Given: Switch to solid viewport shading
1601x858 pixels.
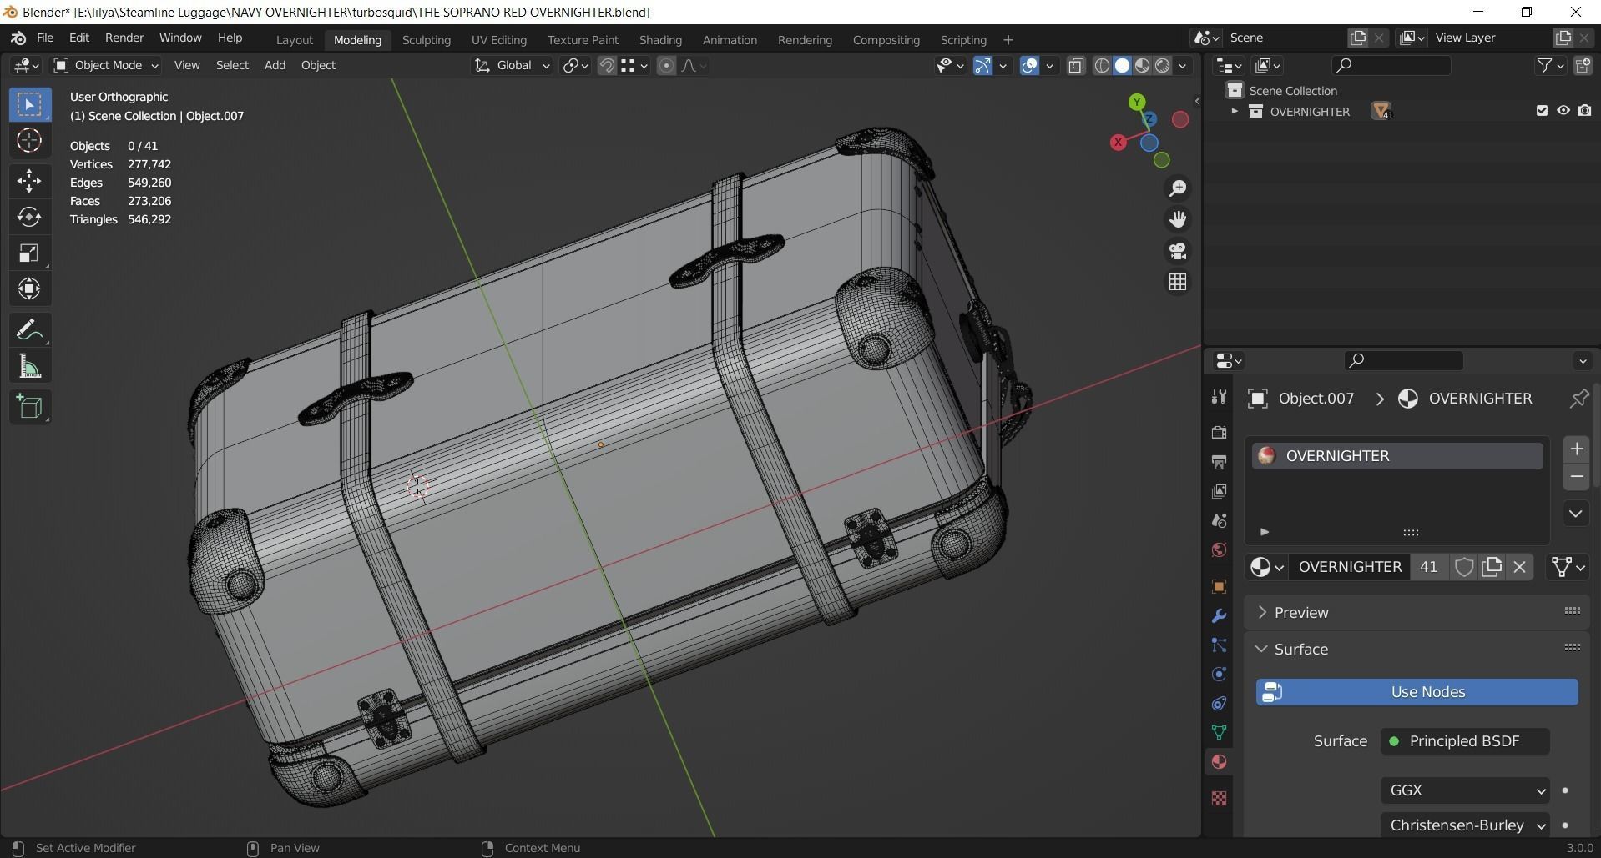Looking at the screenshot, I should [x=1123, y=65].
